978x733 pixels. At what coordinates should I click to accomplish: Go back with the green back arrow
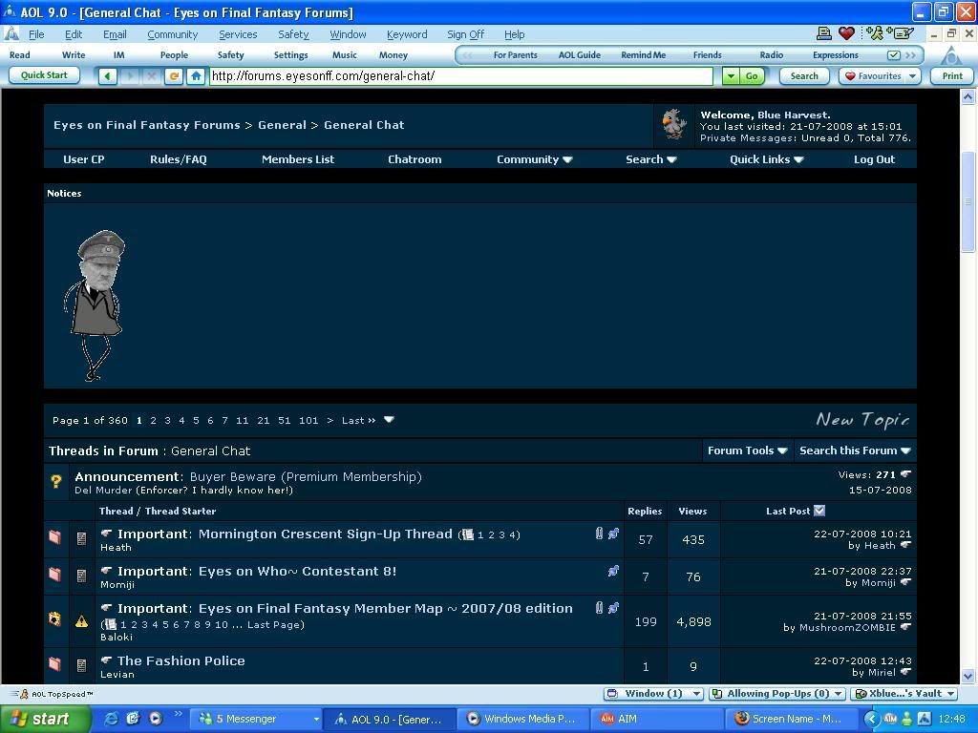[107, 76]
